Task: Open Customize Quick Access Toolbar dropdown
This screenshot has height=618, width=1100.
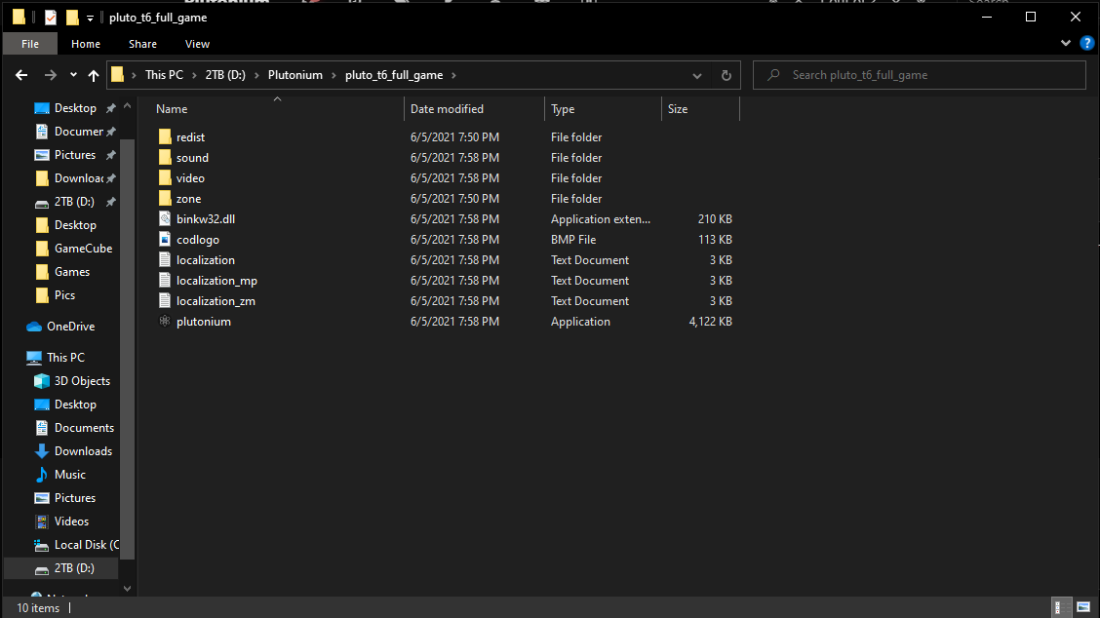Action: point(90,19)
